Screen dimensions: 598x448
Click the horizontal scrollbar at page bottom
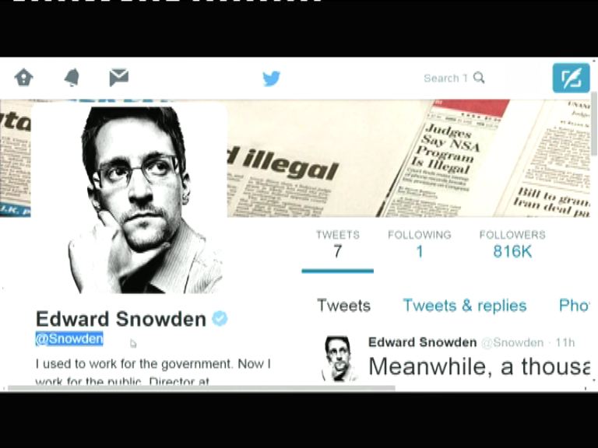point(202,388)
